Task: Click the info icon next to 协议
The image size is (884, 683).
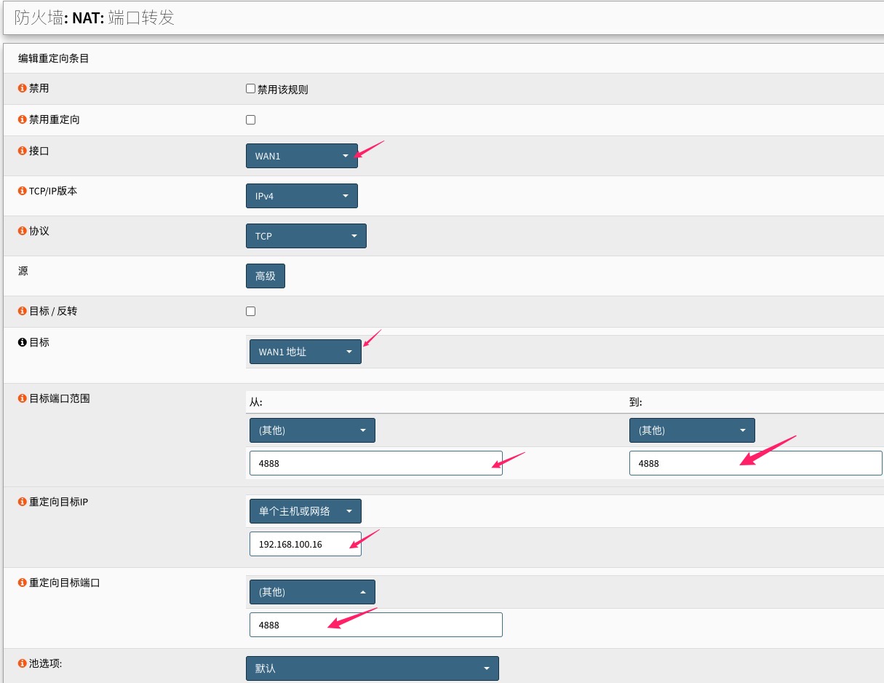Action: point(23,231)
